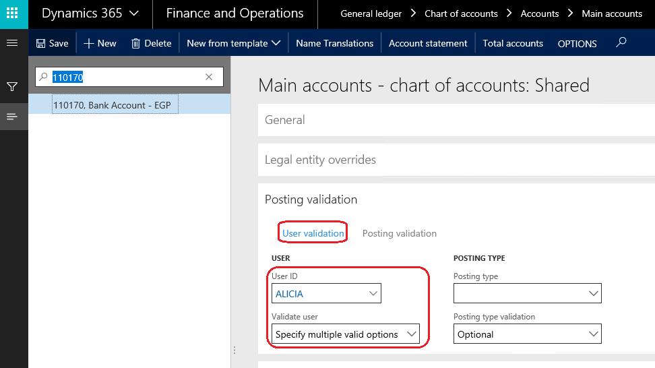Click the search magnifier in action bar
This screenshot has height=368, width=655.
click(x=621, y=42)
